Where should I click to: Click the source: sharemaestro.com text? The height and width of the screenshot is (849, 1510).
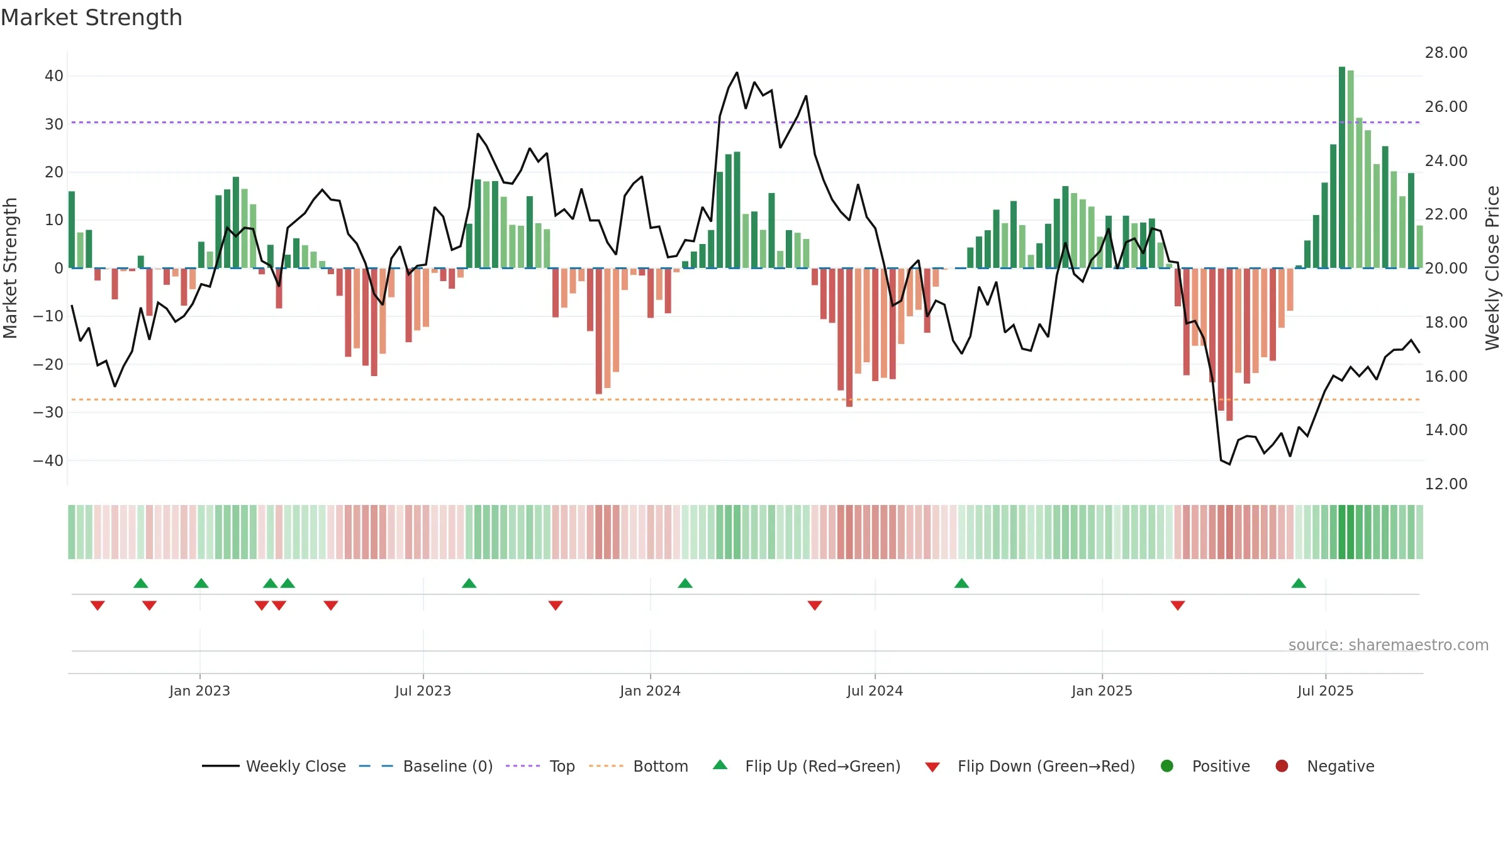pos(1389,645)
